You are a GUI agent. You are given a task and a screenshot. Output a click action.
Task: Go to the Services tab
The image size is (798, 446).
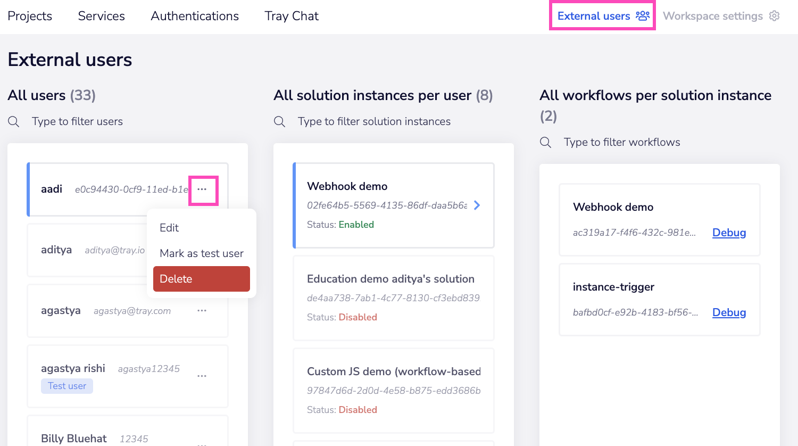(101, 16)
